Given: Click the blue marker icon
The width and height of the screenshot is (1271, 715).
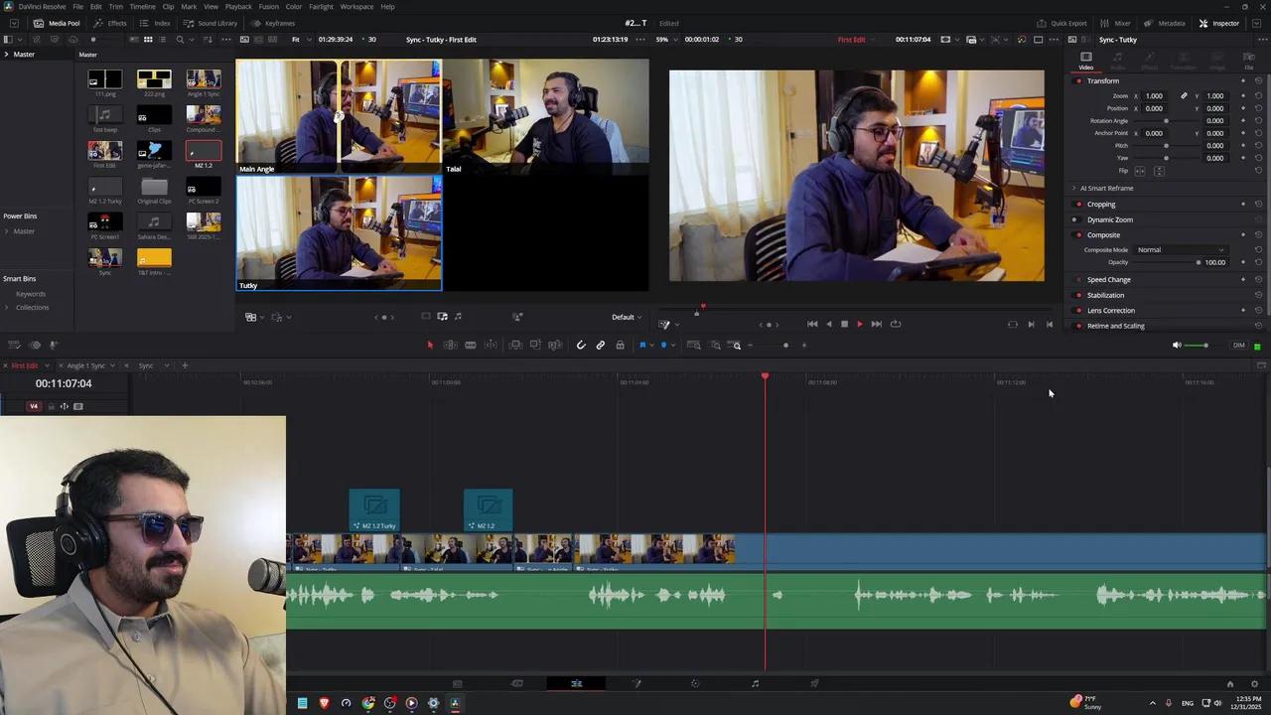Looking at the screenshot, I should coord(663,345).
